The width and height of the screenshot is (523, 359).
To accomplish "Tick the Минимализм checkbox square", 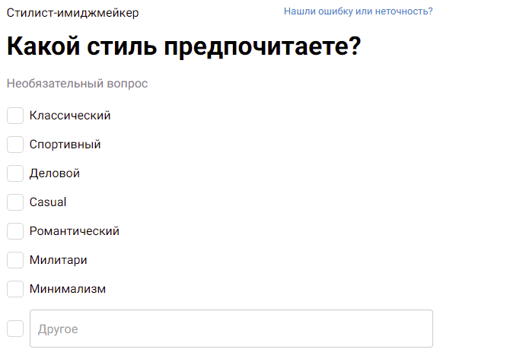I will [15, 289].
